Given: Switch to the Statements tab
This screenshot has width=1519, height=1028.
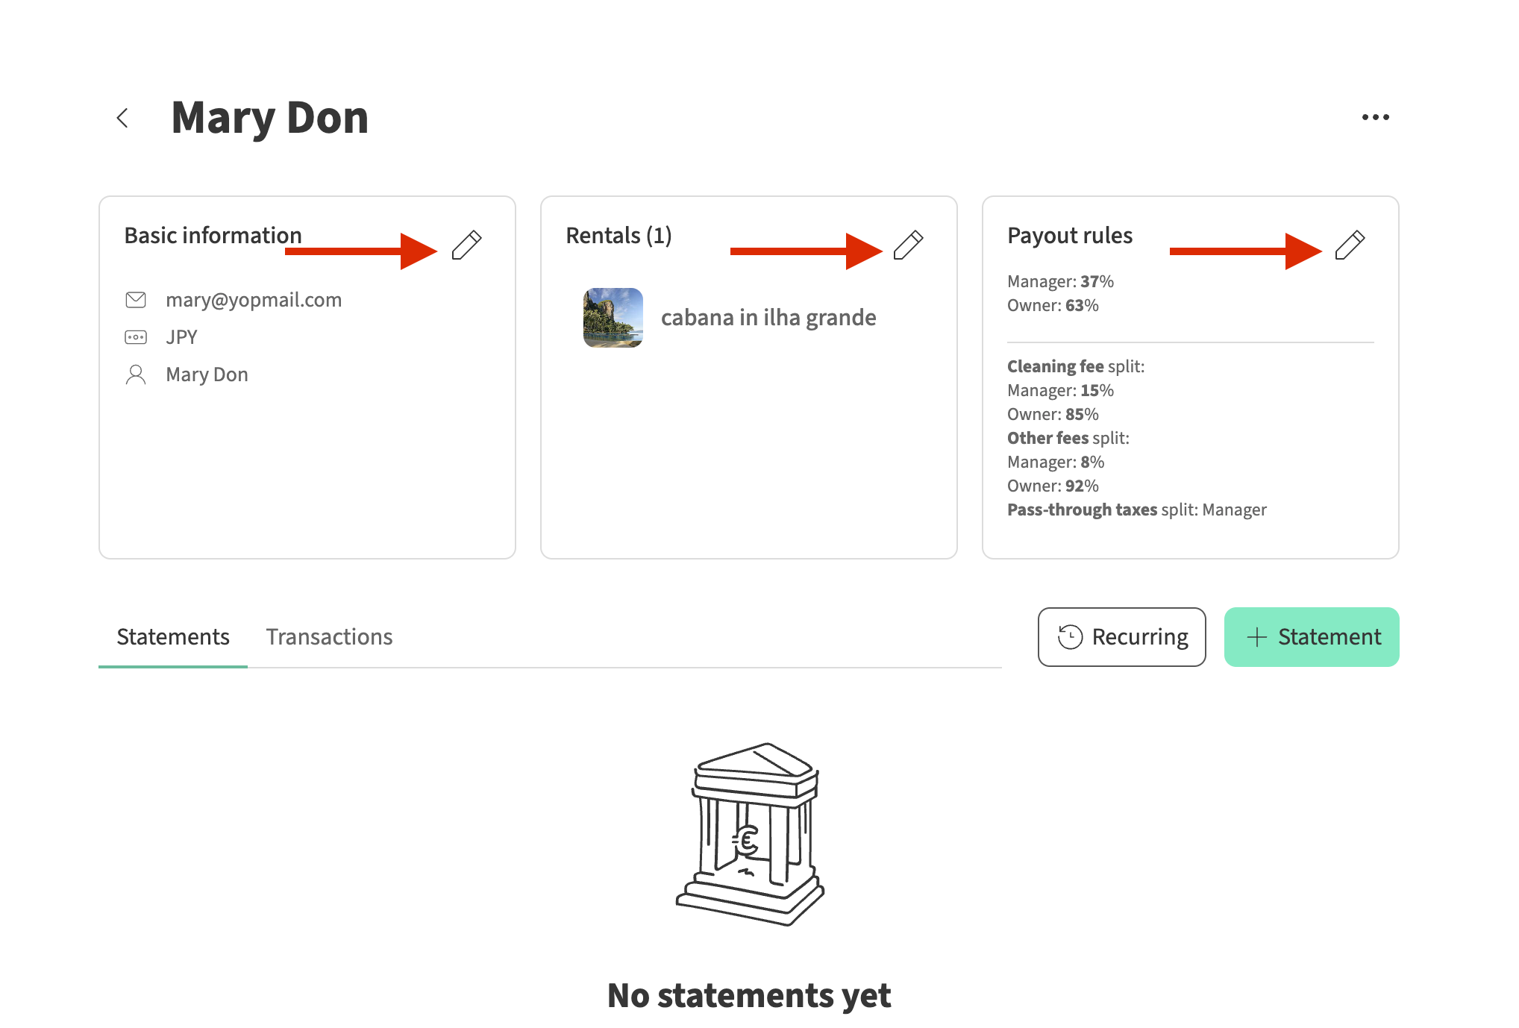Looking at the screenshot, I should coord(173,637).
